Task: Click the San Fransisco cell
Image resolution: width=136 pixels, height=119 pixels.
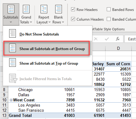Action: [31, 110]
